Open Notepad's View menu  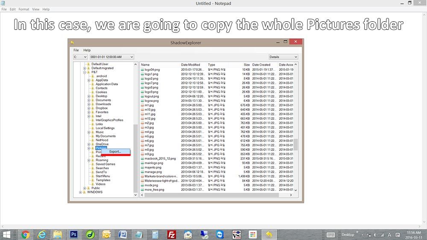[36, 9]
